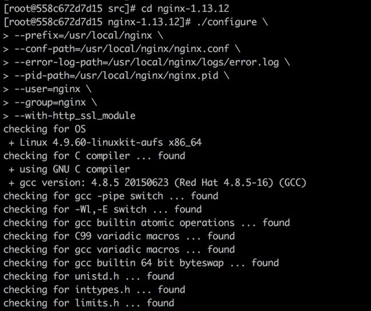Click the './configure' command on second prompt
The width and height of the screenshot is (371, 311).
(227, 22)
